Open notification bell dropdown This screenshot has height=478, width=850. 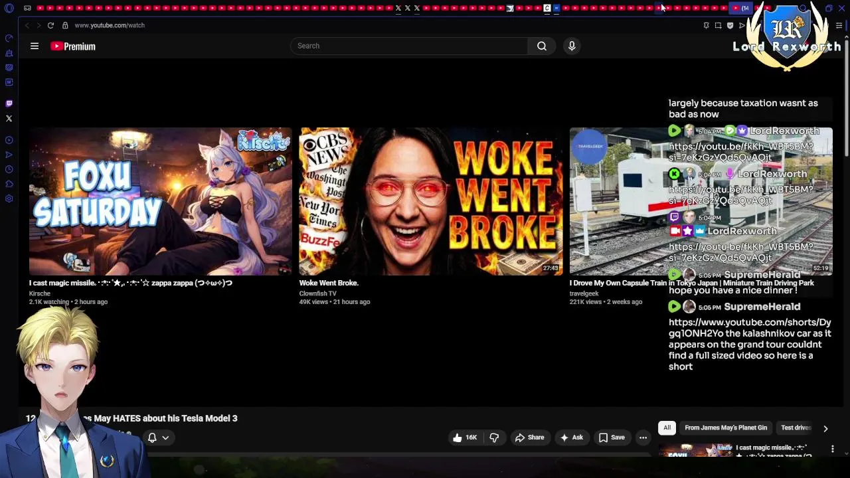(x=158, y=438)
